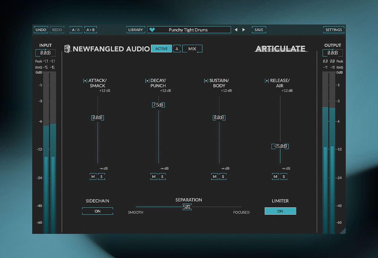Toggle the Limiter ON button
378x258 pixels.
pyautogui.click(x=280, y=211)
